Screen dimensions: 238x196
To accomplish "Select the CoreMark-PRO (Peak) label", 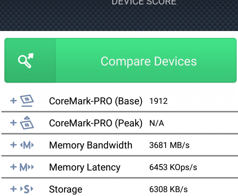I will coord(96,123).
